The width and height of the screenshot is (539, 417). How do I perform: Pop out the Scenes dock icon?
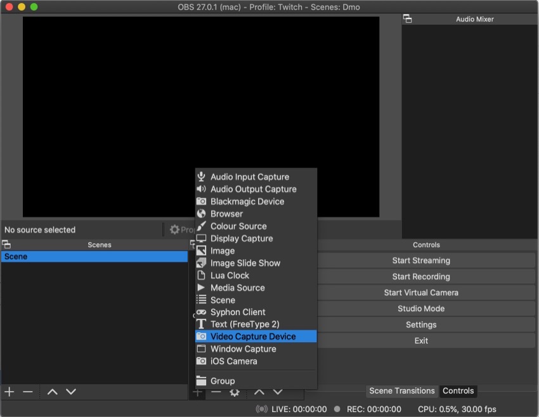pyautogui.click(x=6, y=245)
